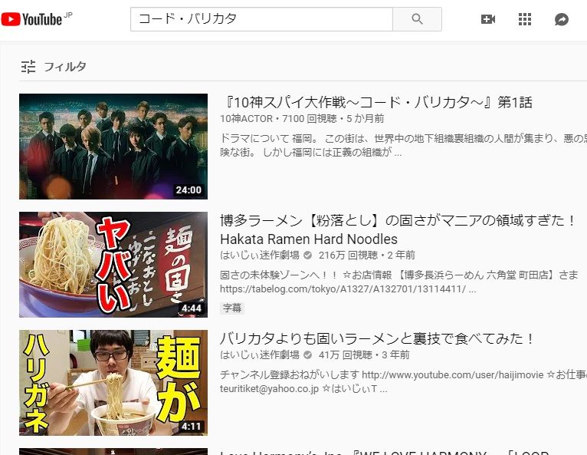Click the 10神スパイ大作戦 group thumbnail

pos(113,147)
